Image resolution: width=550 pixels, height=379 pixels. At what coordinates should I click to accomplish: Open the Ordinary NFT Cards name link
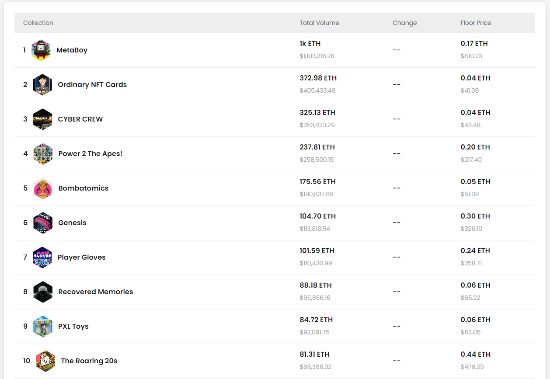click(92, 85)
